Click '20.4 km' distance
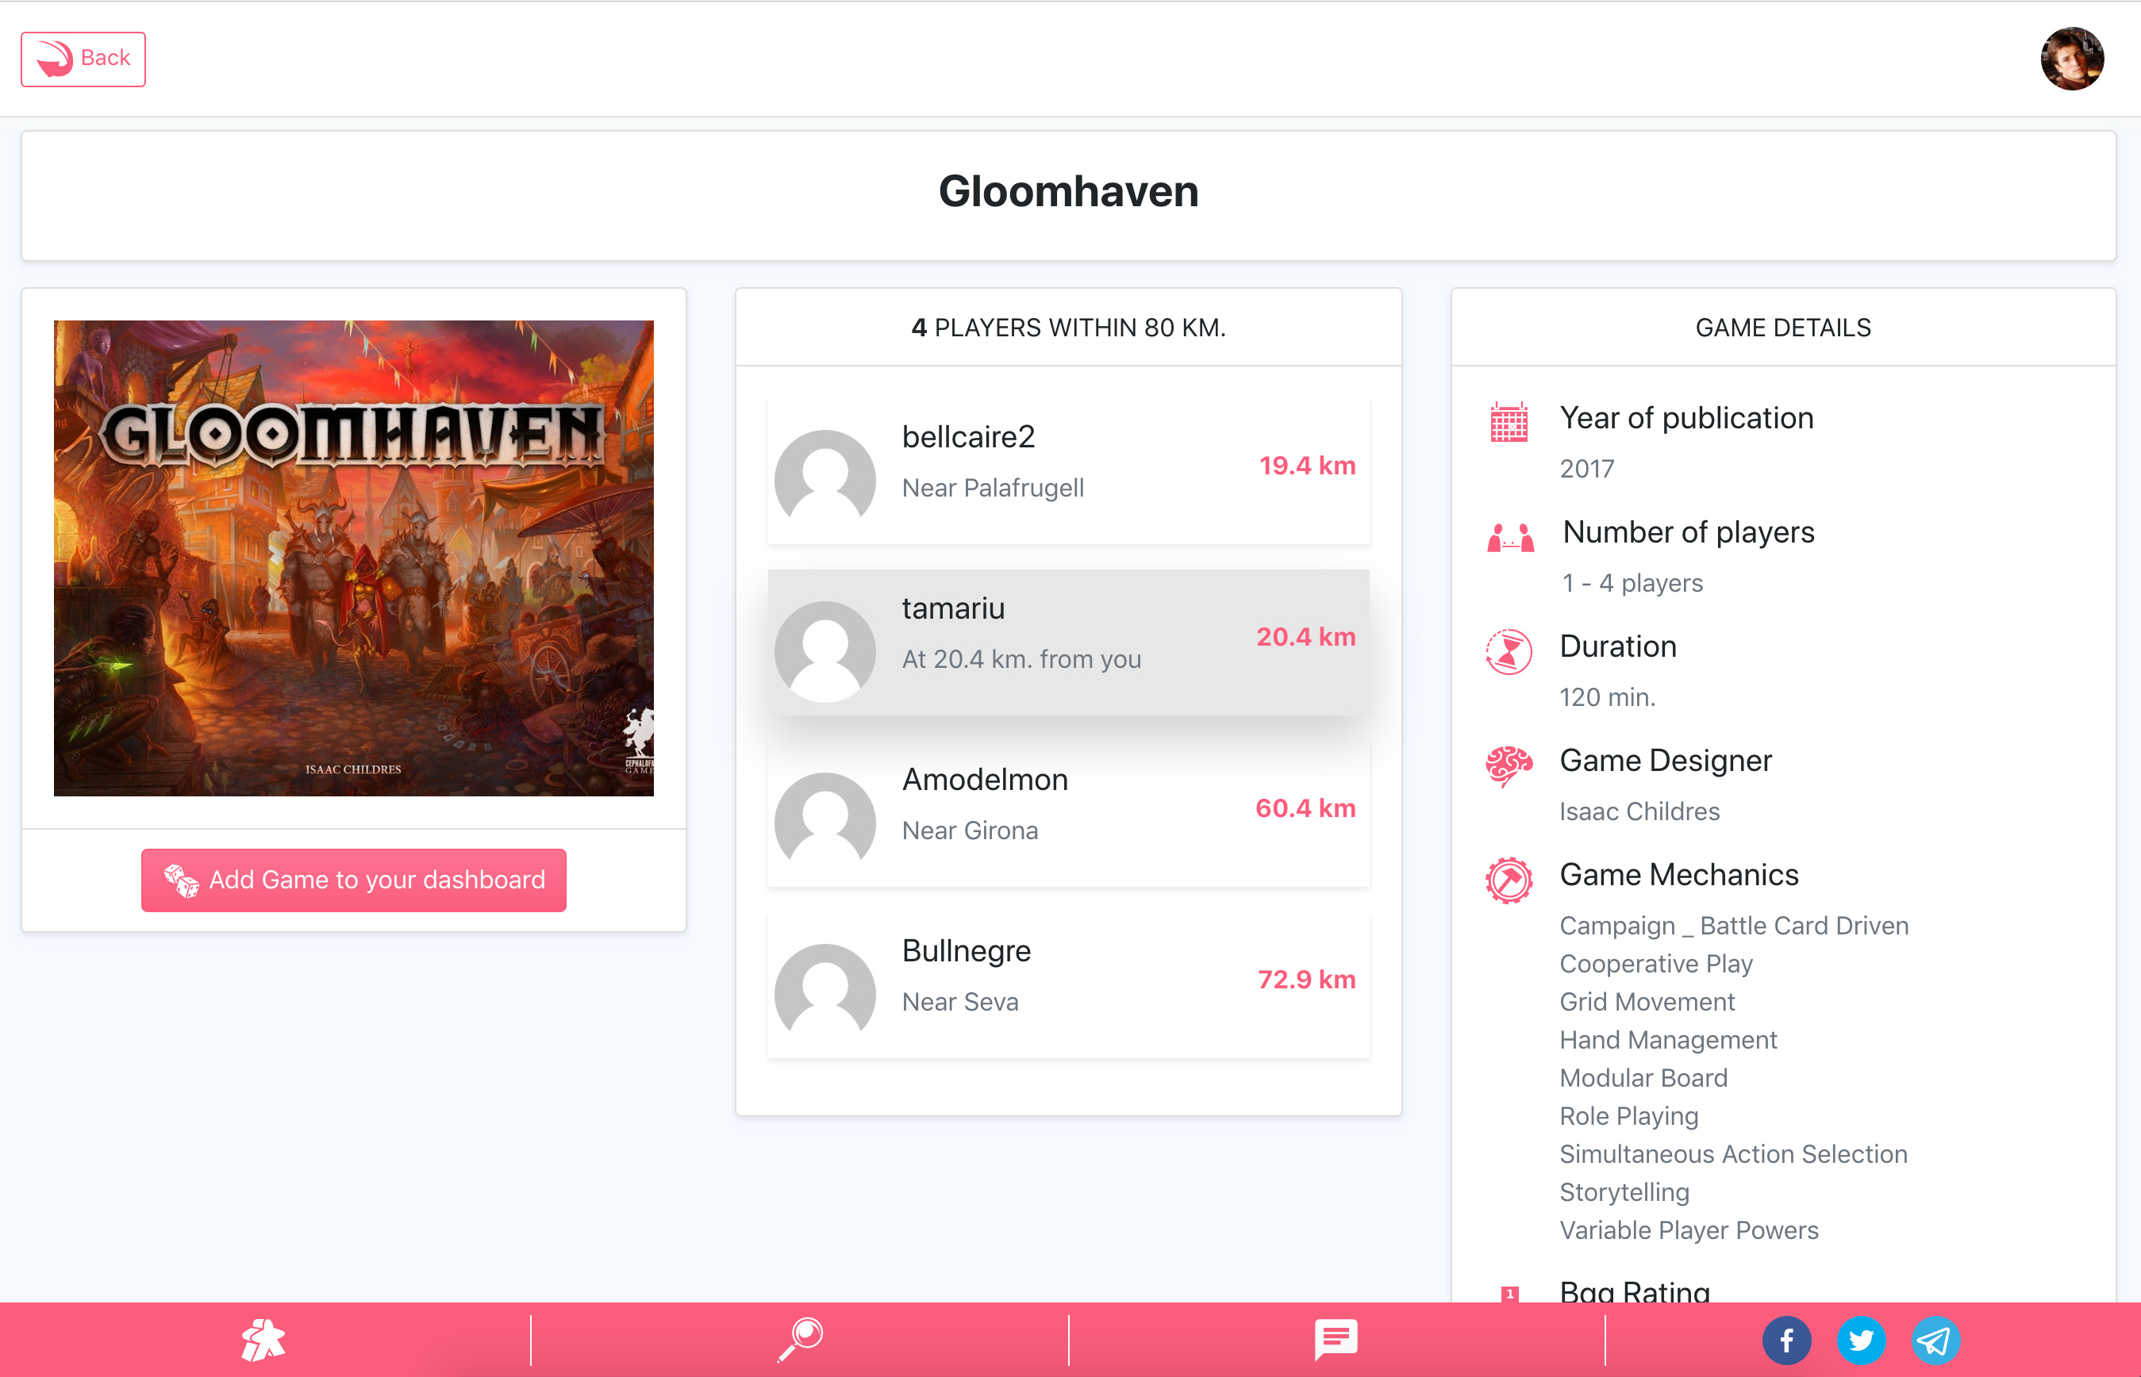 (1305, 637)
